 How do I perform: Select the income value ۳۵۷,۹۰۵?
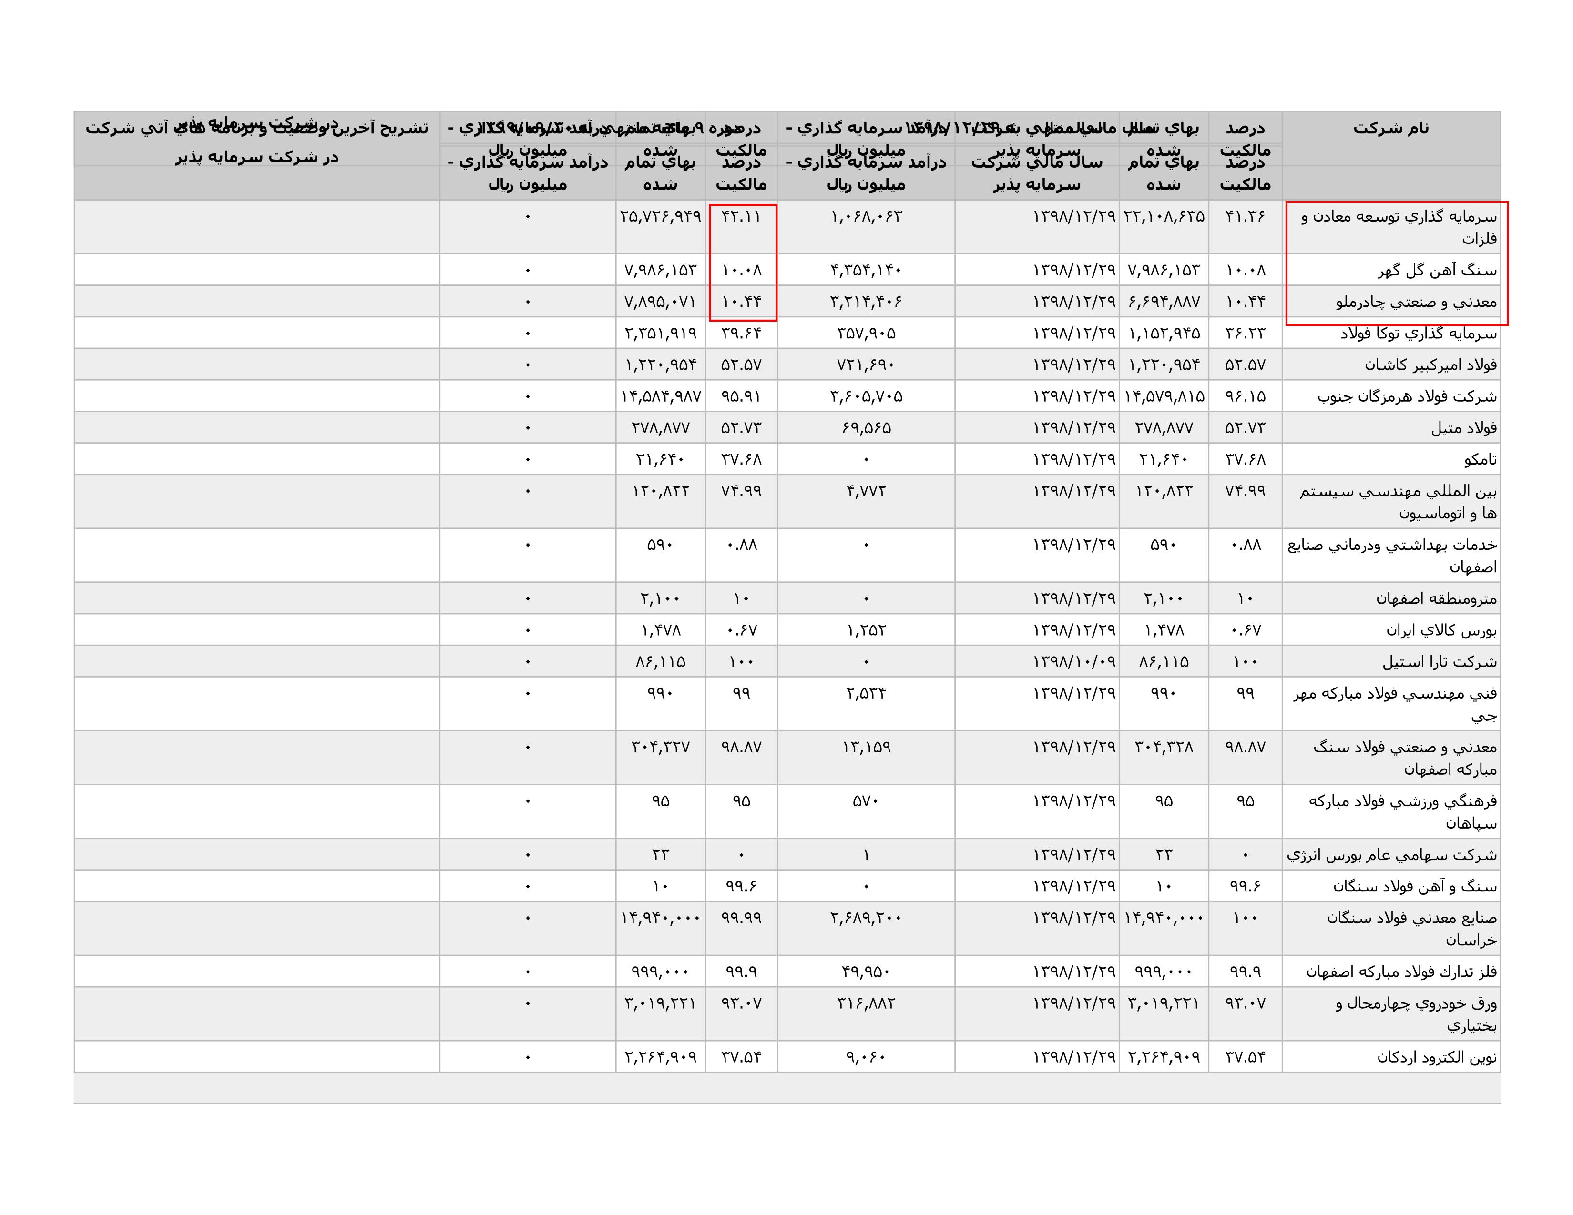coord(867,334)
